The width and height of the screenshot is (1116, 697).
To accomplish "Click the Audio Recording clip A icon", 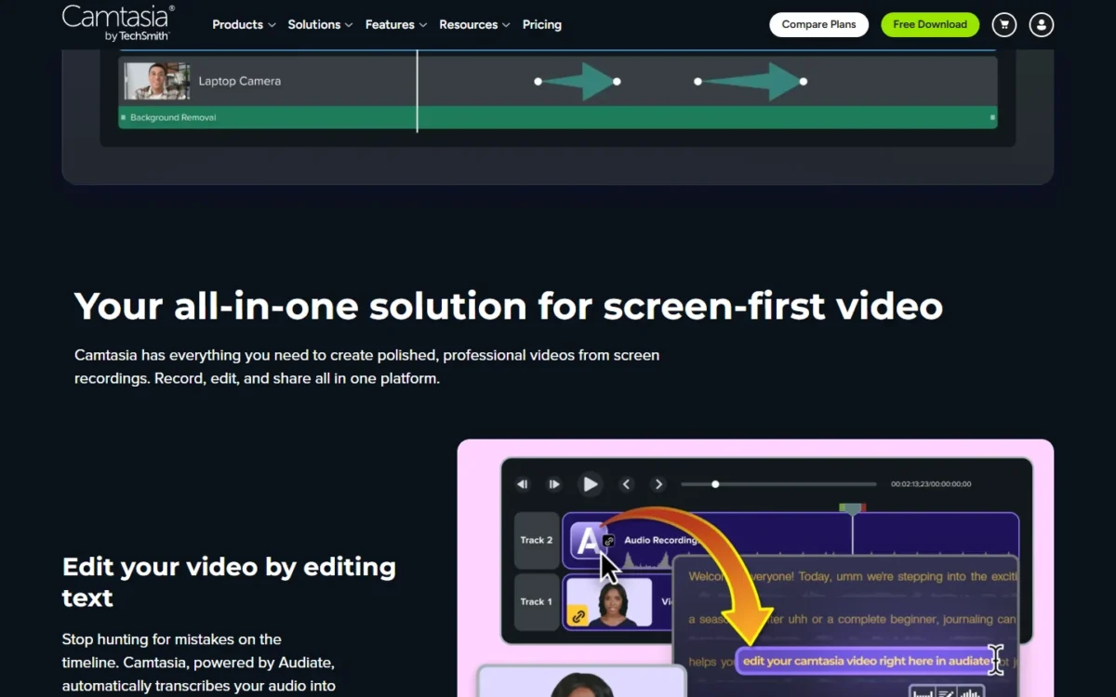I will [590, 541].
